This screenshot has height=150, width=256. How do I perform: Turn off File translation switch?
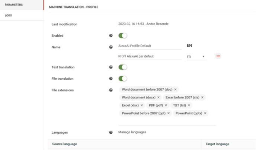123,79
